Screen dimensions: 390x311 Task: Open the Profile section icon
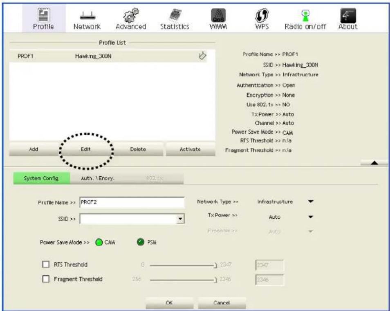pos(44,15)
